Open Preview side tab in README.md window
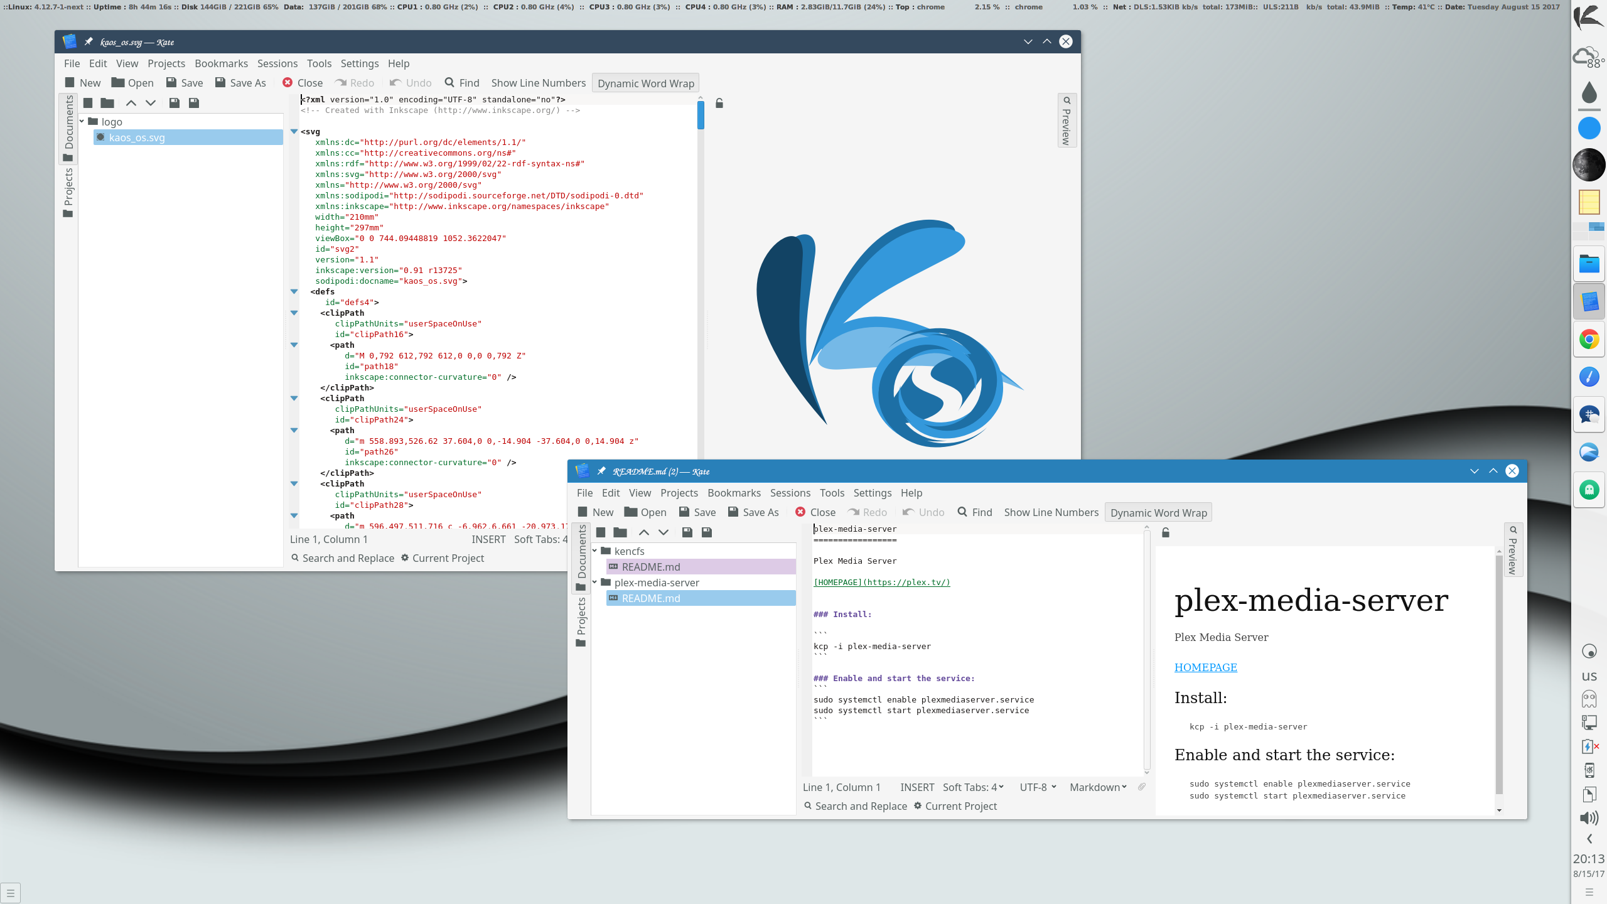1607x904 pixels. pos(1513,550)
